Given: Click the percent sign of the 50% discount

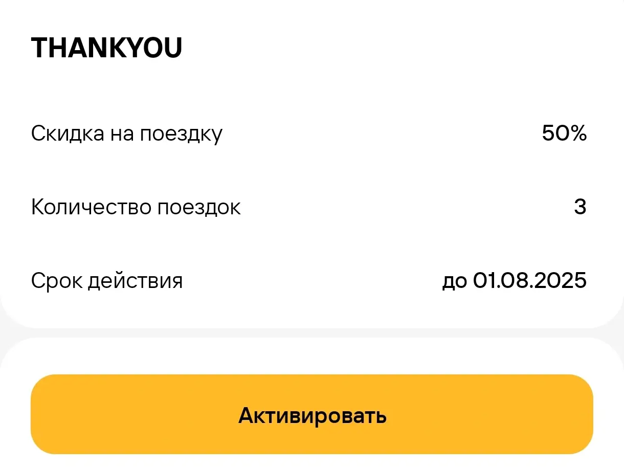Looking at the screenshot, I should [578, 134].
